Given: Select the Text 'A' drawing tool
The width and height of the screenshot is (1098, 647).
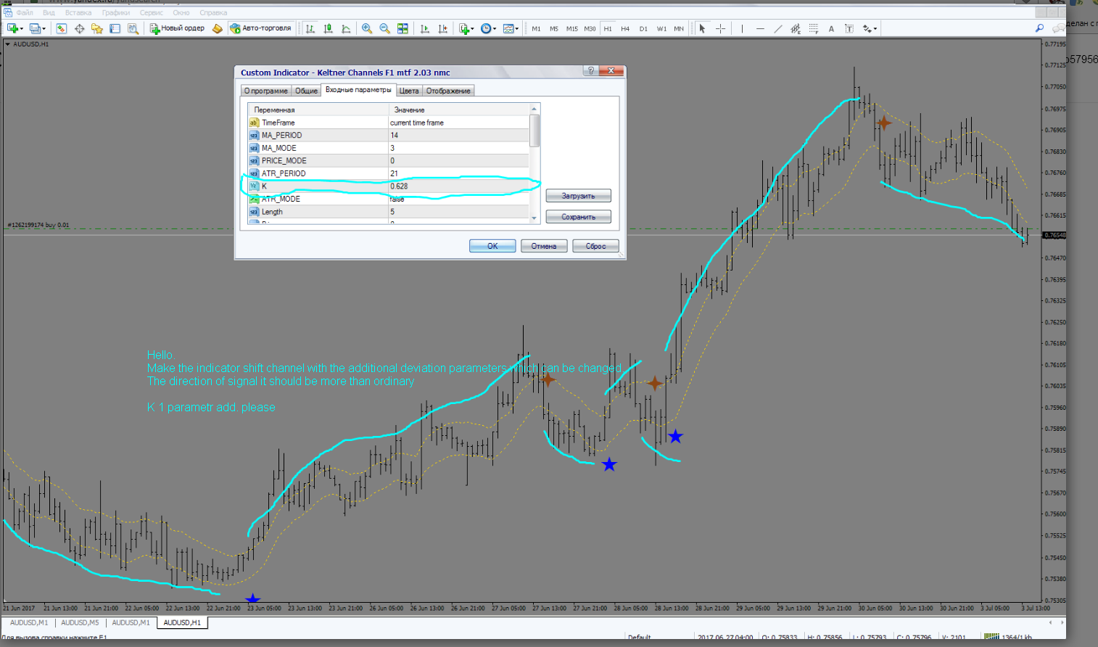Looking at the screenshot, I should (x=831, y=28).
